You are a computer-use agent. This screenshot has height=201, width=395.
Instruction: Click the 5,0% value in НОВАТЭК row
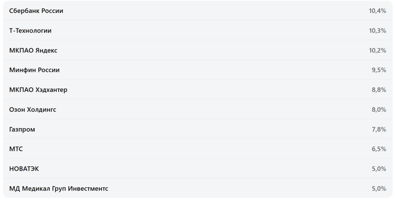click(x=379, y=169)
